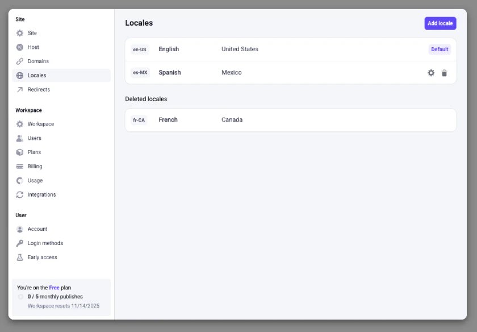This screenshot has width=477, height=332.
Task: Click the Workspace resets 11/14/2025 link
Action: (x=63, y=305)
